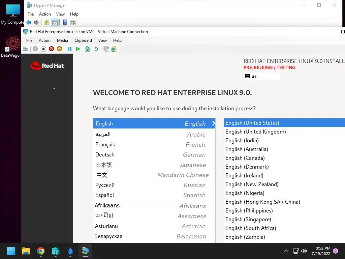The image size is (345, 259).
Task: Show hidden tray icons chevron
Action: click(x=286, y=251)
